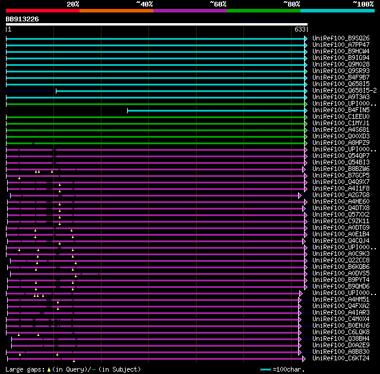
Task: Click the white query sequence bar
Action: pos(157,24)
